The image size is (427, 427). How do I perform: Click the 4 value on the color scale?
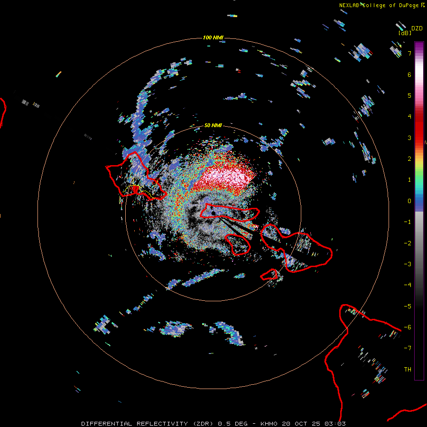(x=409, y=116)
